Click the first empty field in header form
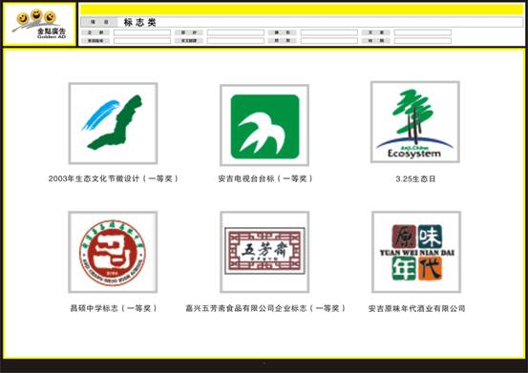528x373 pixels. coord(142,32)
